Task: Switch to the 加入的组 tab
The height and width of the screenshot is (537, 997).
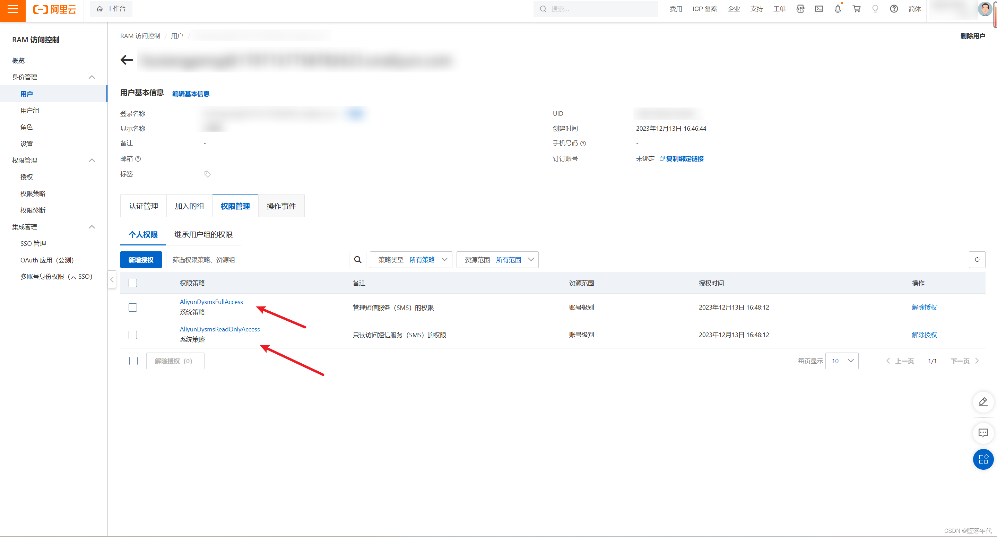Action: tap(189, 206)
